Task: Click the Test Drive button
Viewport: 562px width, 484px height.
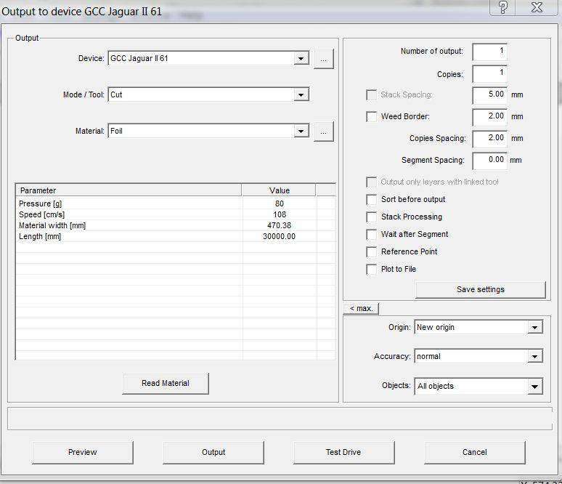Action: point(343,452)
